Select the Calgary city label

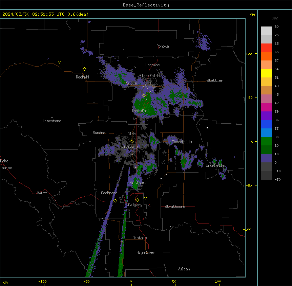tap(135, 205)
